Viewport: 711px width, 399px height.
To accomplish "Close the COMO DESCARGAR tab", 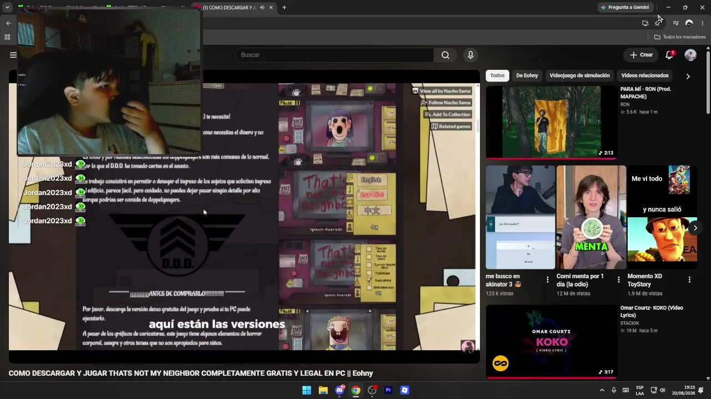I will [271, 8].
